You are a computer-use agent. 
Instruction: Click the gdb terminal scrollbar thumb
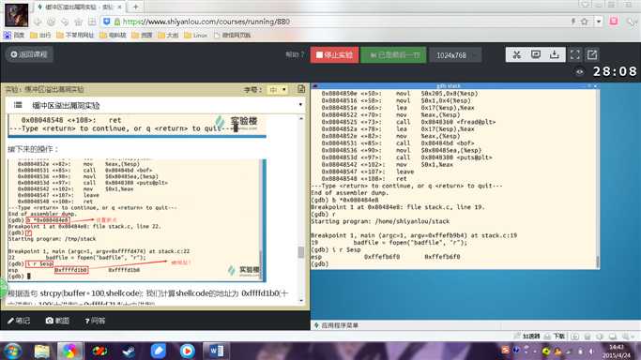click(598, 262)
